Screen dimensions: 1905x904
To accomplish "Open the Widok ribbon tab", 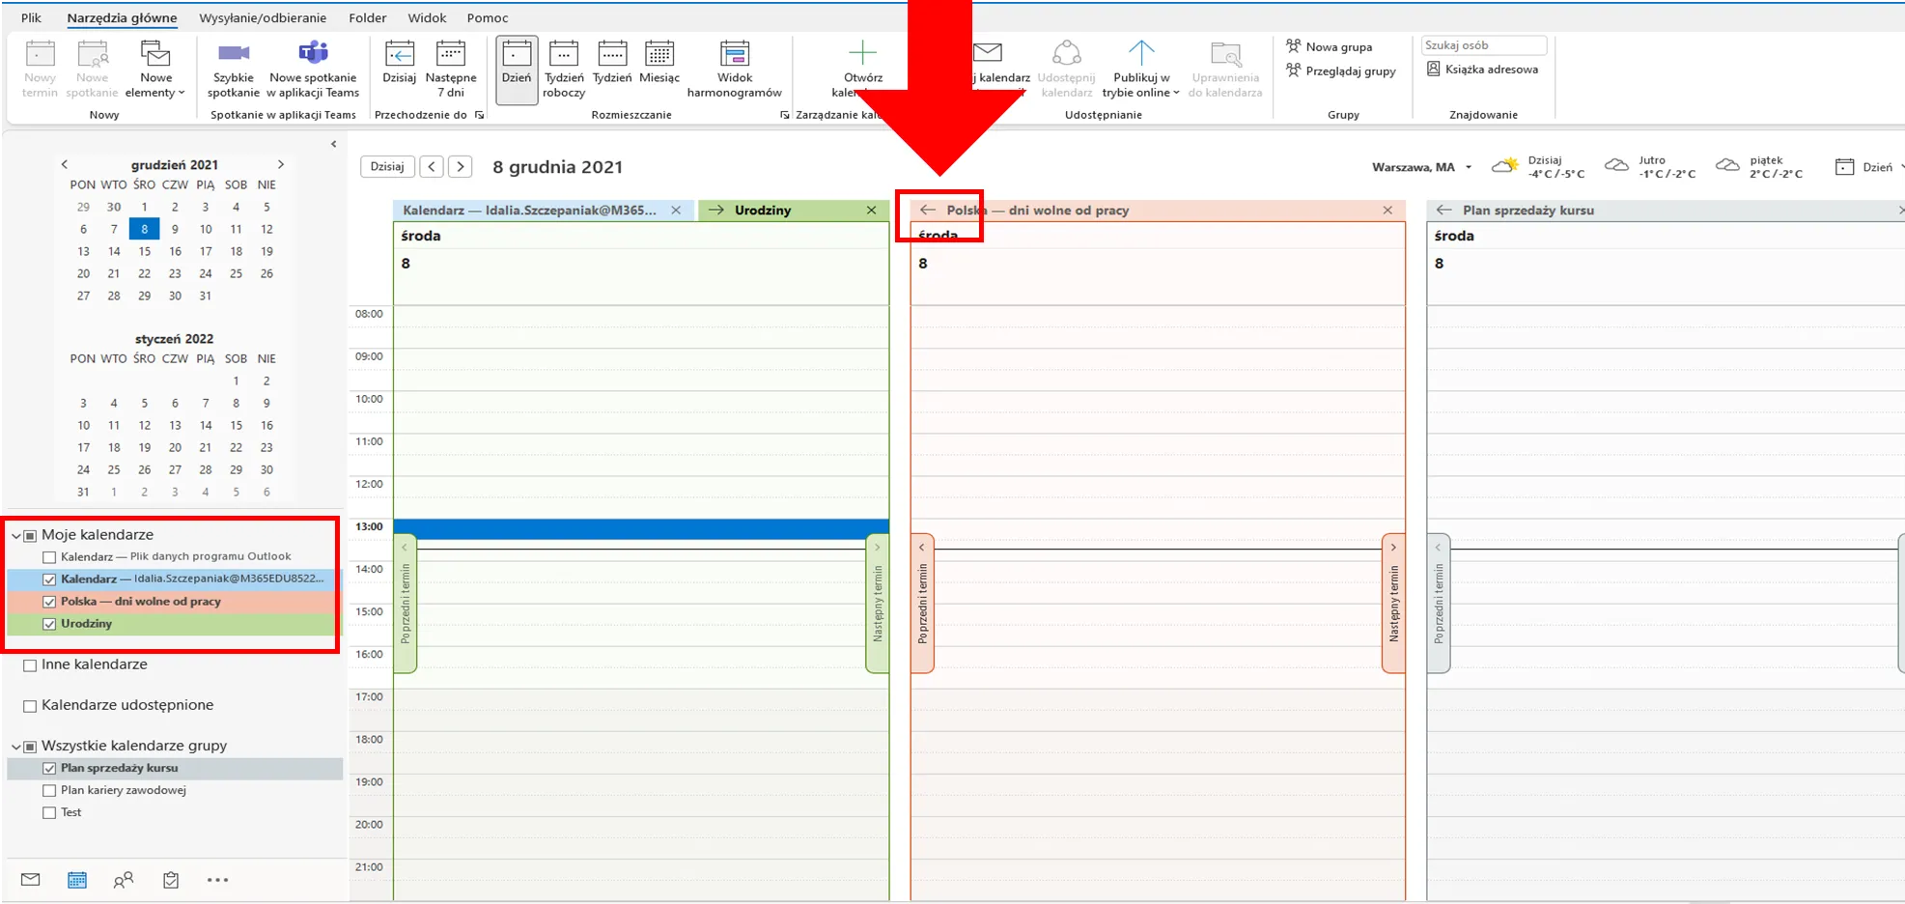I will [426, 17].
